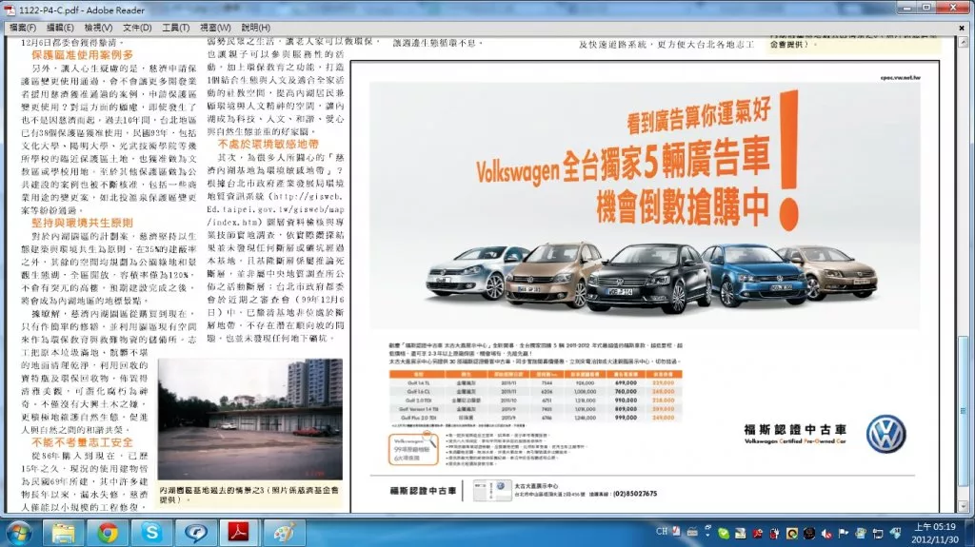Screen dimensions: 975x547
Task: Open the speech-bubble app in the taskbar
Action: pyautogui.click(x=196, y=533)
